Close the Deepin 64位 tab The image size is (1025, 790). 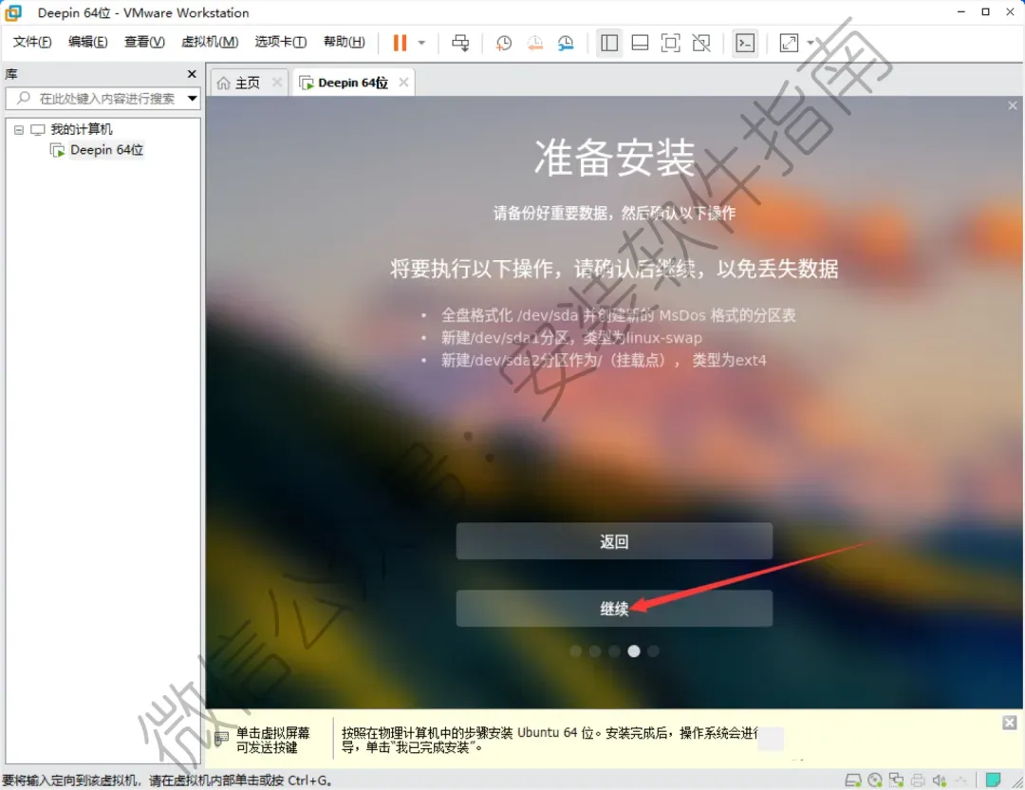pyautogui.click(x=404, y=83)
